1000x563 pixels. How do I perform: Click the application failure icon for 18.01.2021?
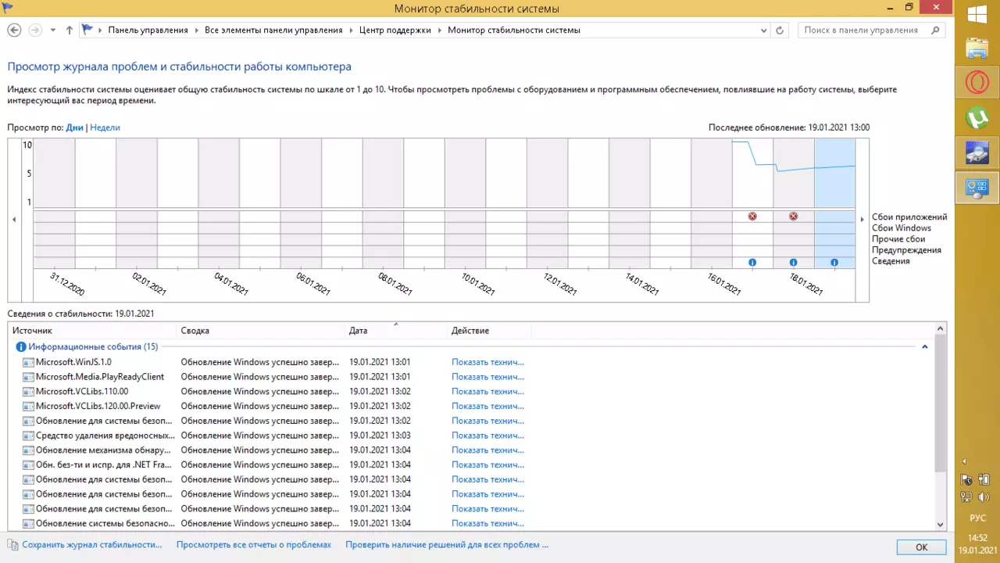[794, 217]
